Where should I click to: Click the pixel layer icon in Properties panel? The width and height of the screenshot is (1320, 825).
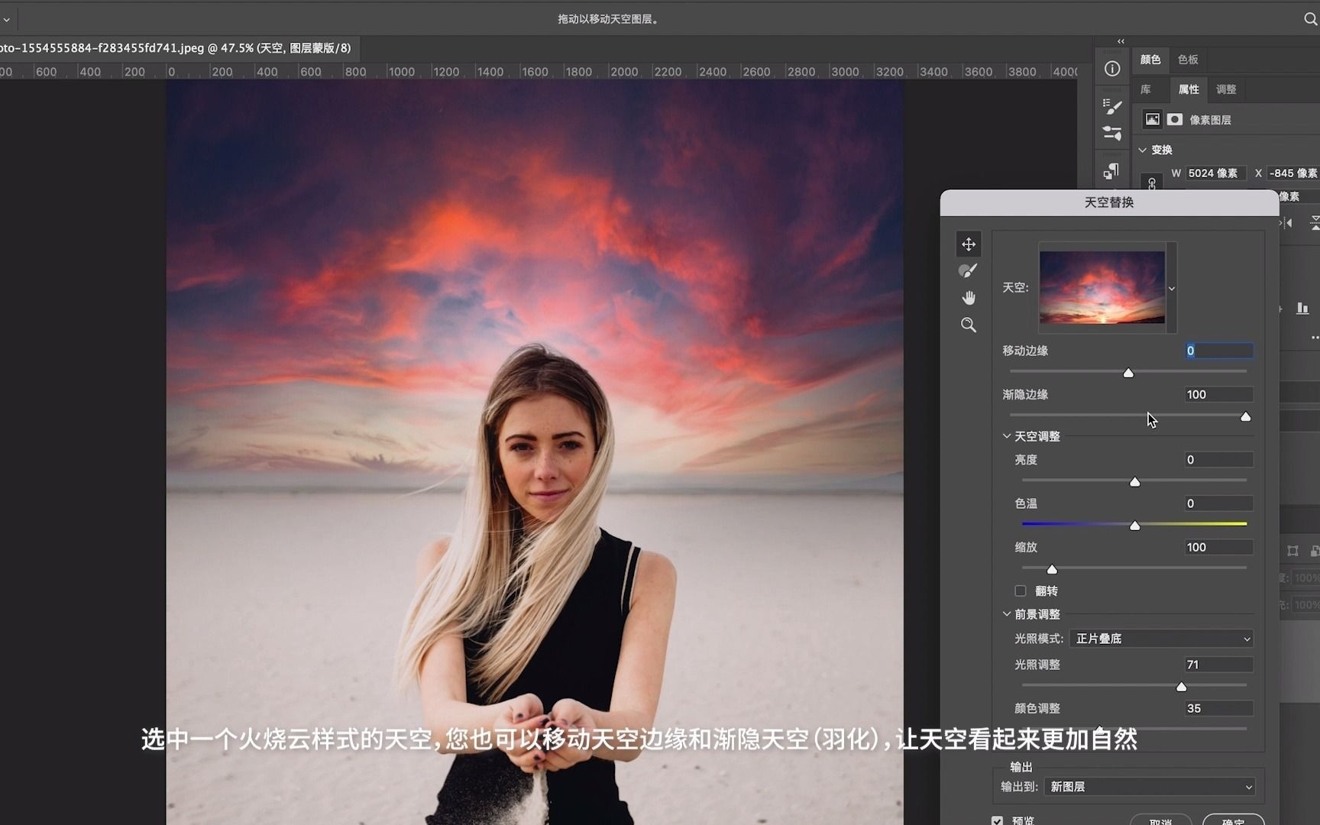[x=1152, y=119]
